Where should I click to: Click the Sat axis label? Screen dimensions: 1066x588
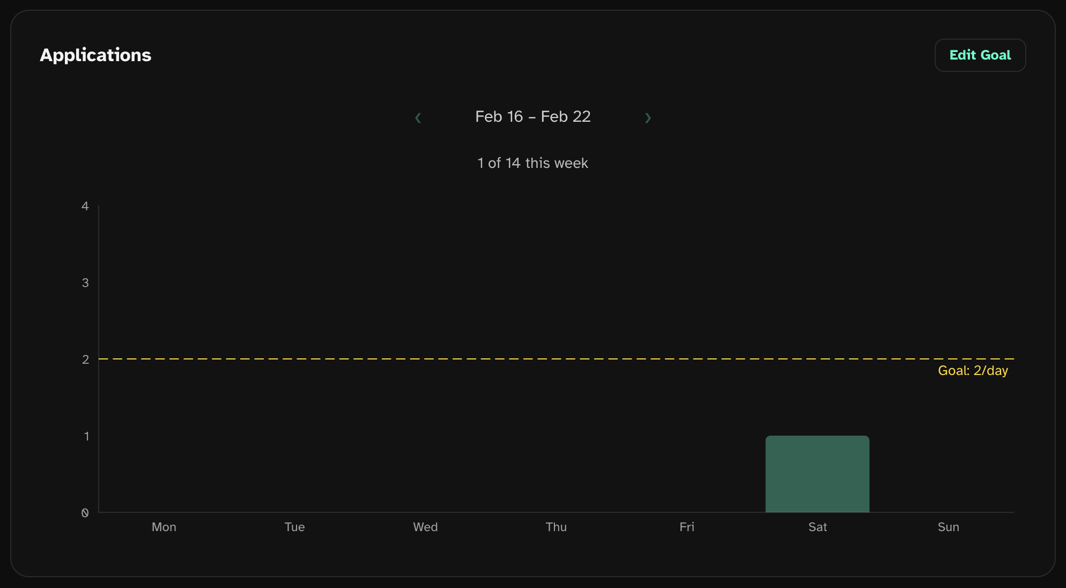818,527
